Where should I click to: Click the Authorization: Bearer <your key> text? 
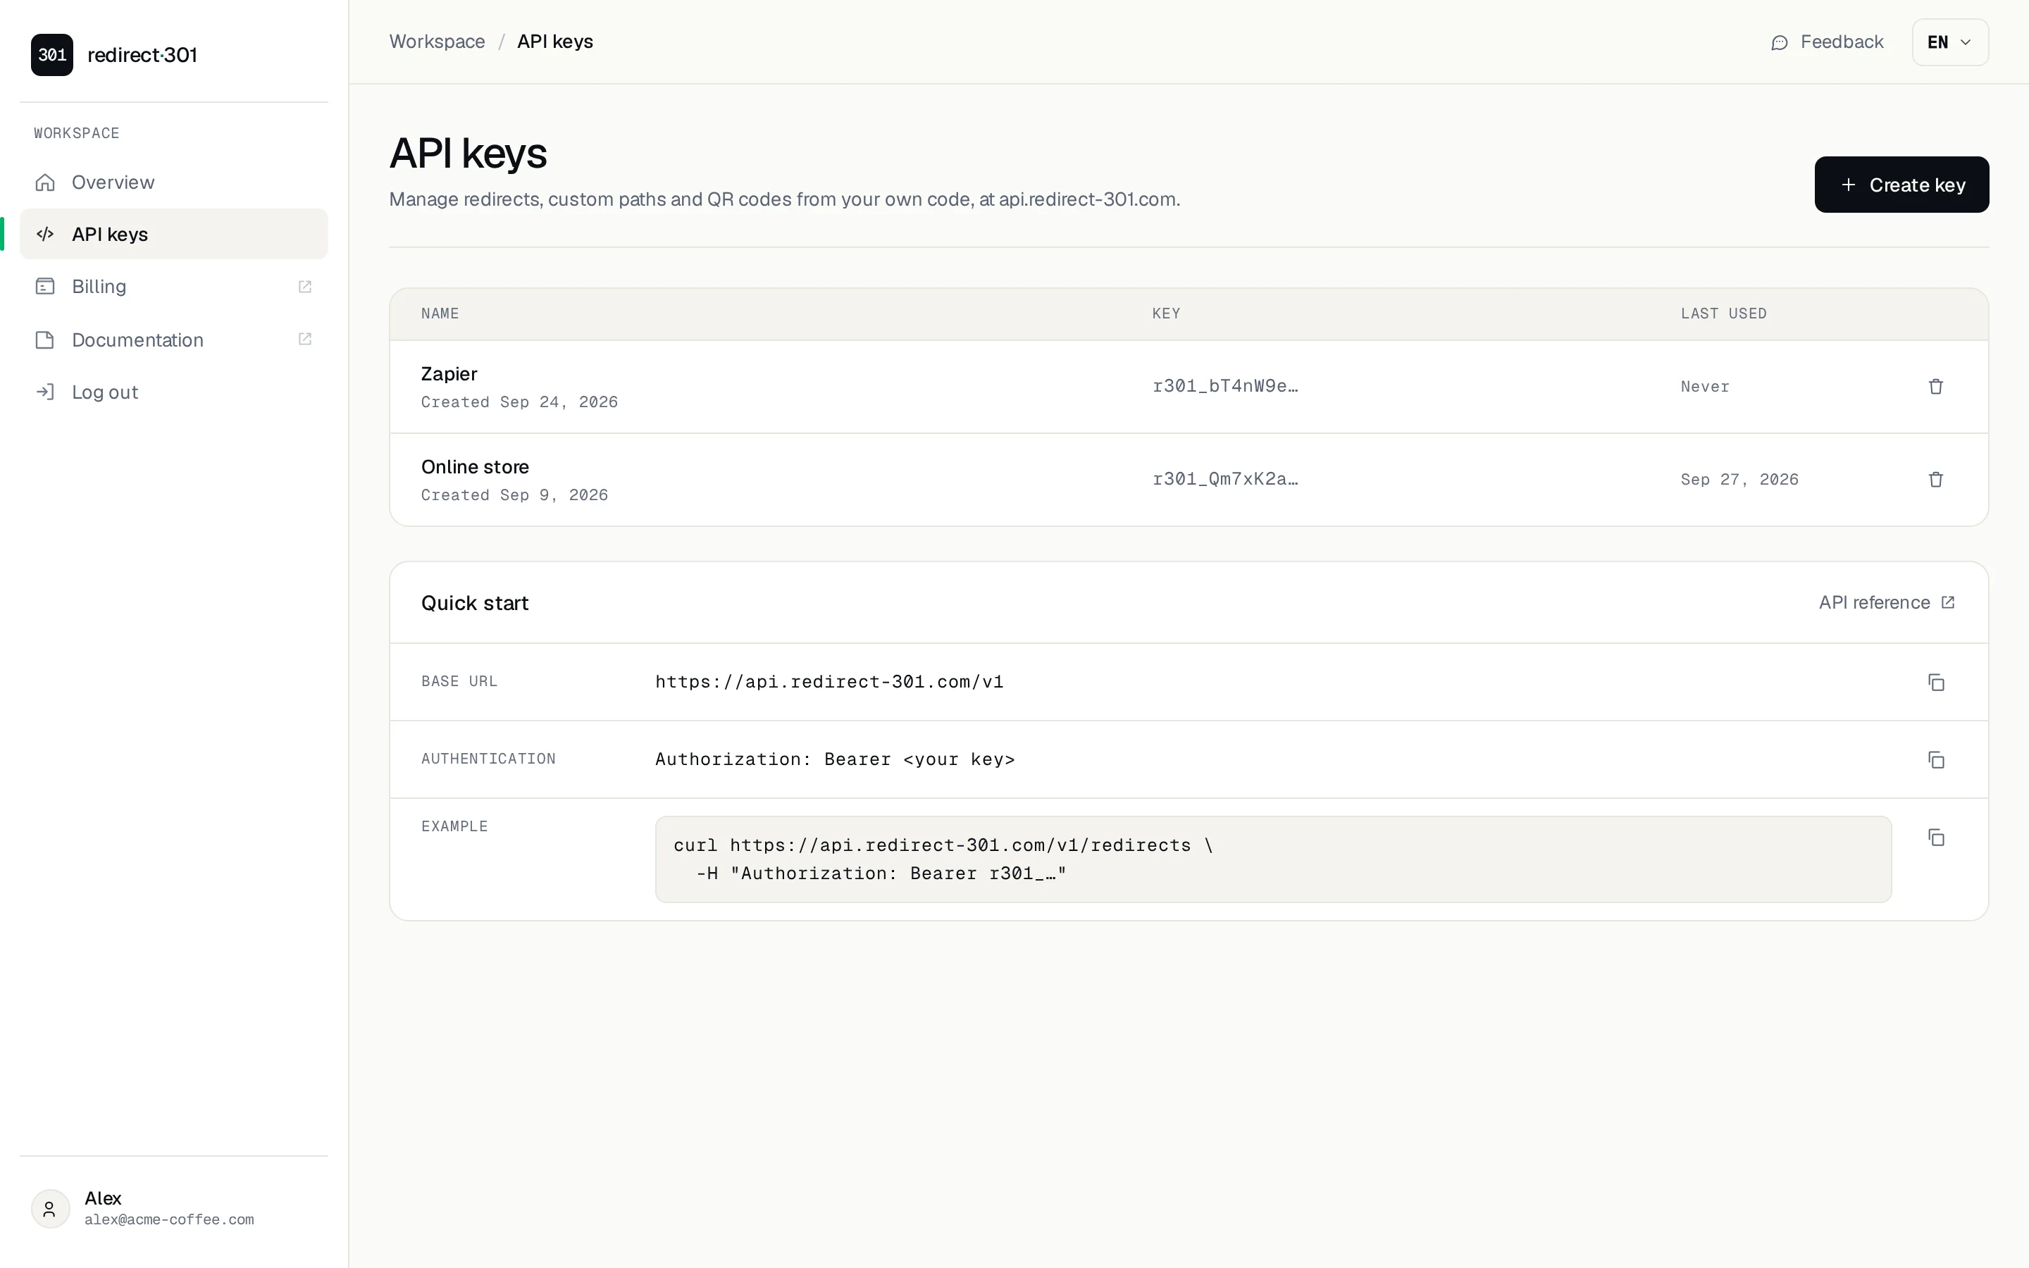pos(834,759)
